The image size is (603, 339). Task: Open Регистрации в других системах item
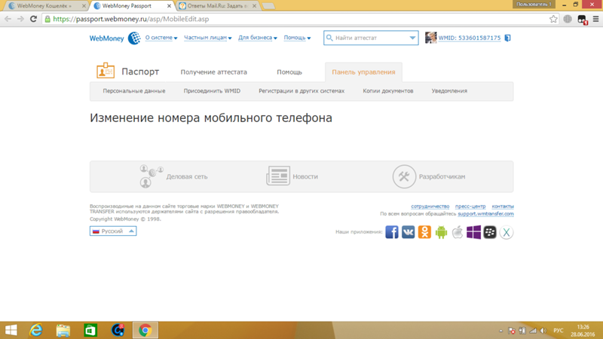click(301, 91)
